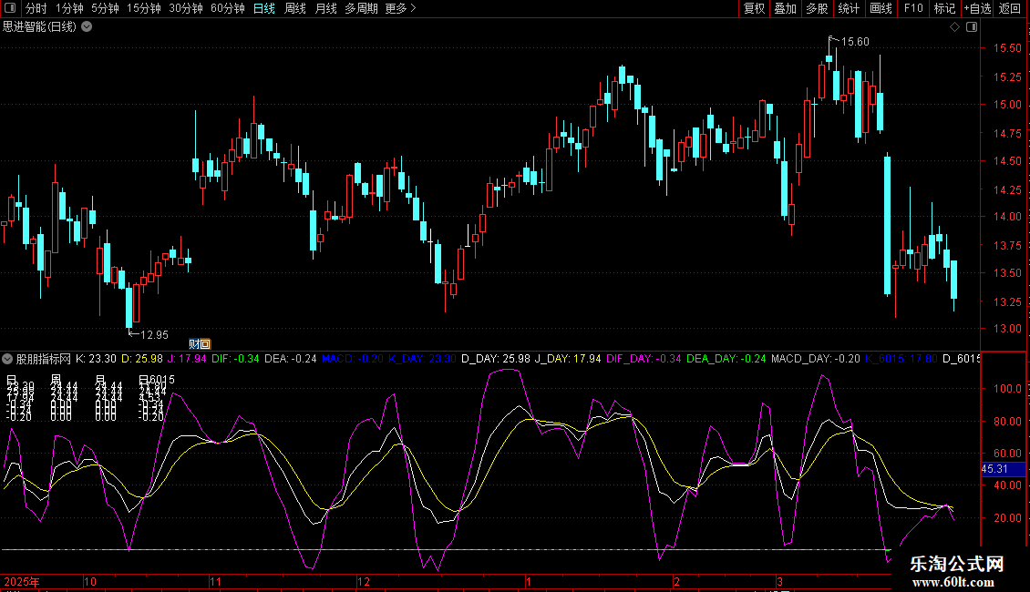This screenshot has height=592, width=1030.
Task: Click the month 11 marker on date axis
Action: [x=215, y=581]
